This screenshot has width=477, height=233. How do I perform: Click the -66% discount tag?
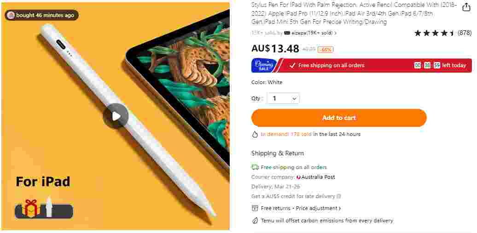(x=325, y=50)
